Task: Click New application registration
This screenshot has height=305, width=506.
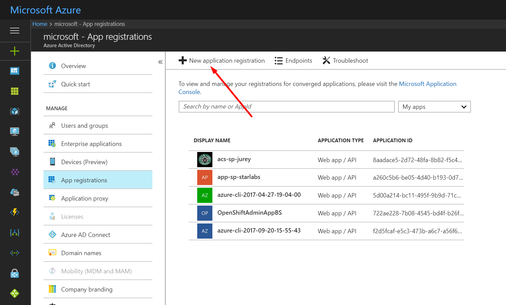Action: pos(222,61)
